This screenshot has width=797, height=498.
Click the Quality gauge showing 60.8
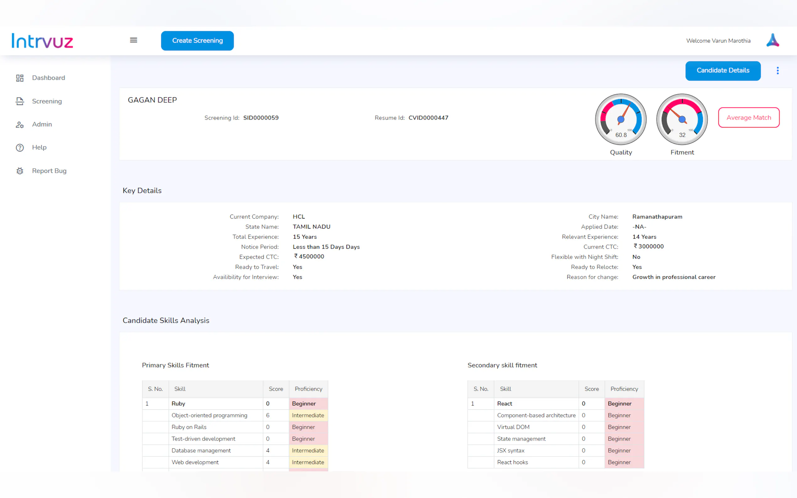click(620, 119)
